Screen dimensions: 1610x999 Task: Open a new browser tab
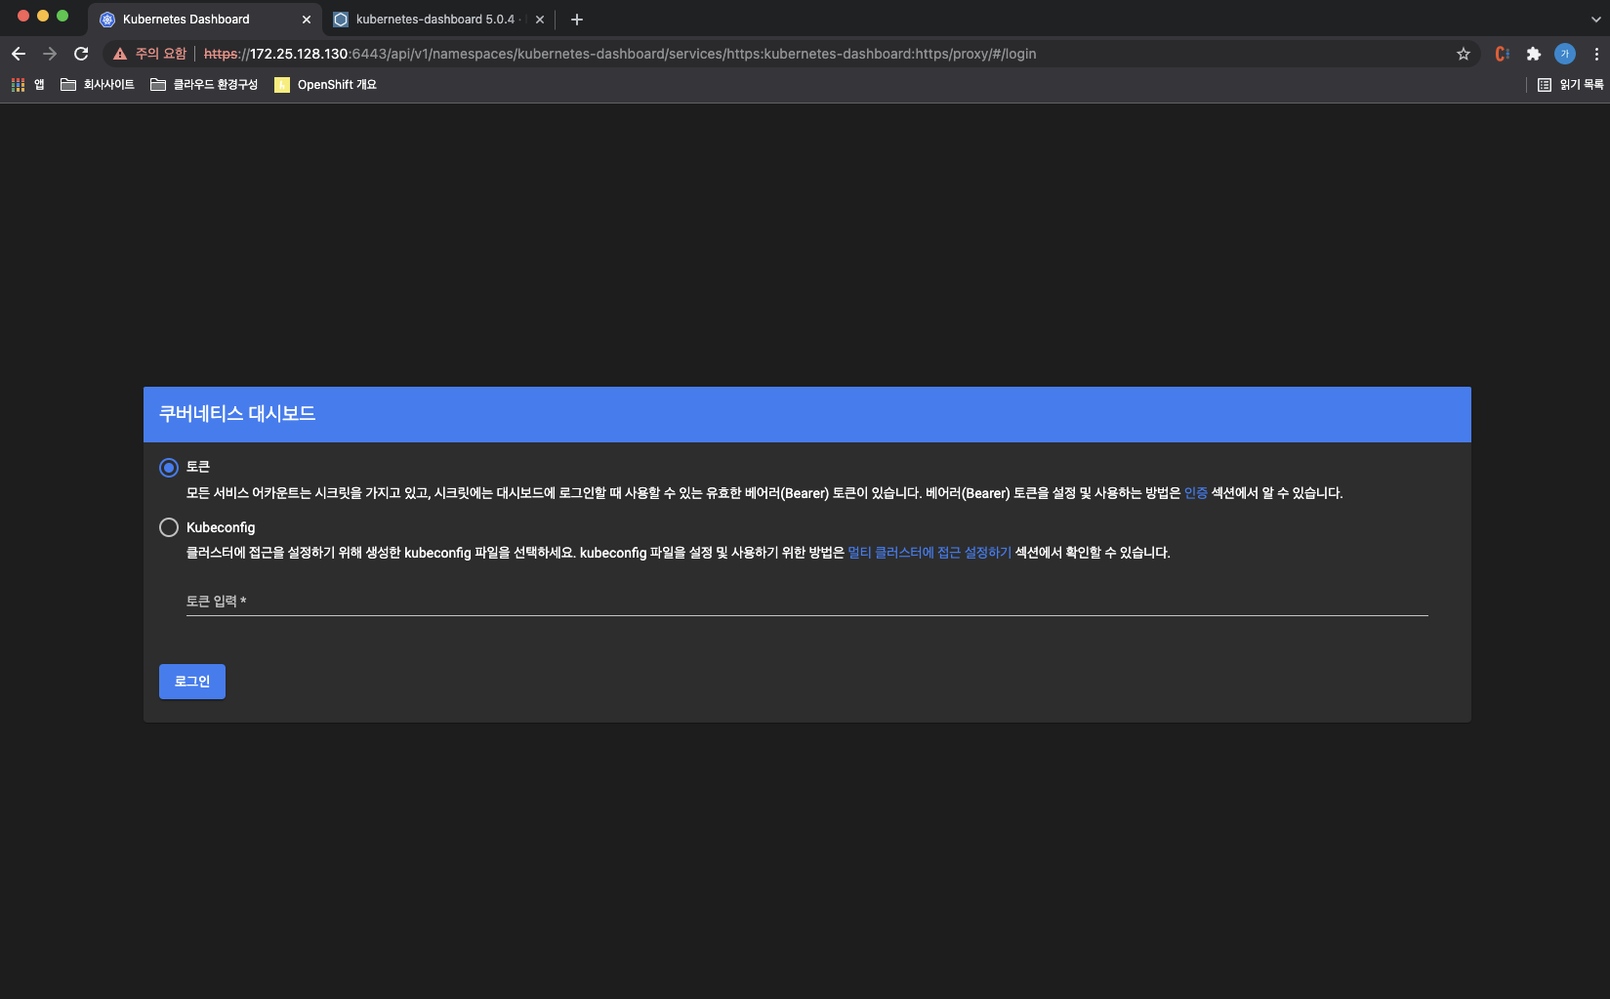pos(577,20)
